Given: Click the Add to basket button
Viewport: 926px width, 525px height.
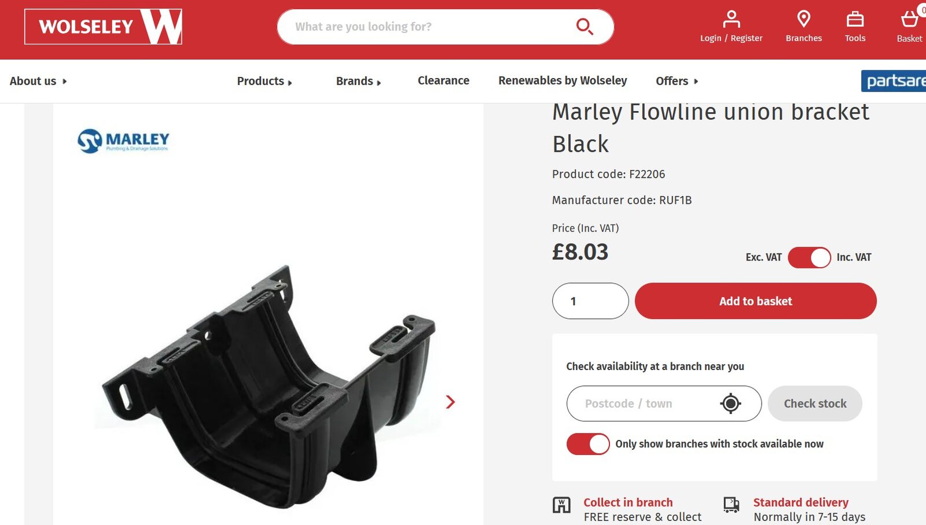Looking at the screenshot, I should click(756, 301).
